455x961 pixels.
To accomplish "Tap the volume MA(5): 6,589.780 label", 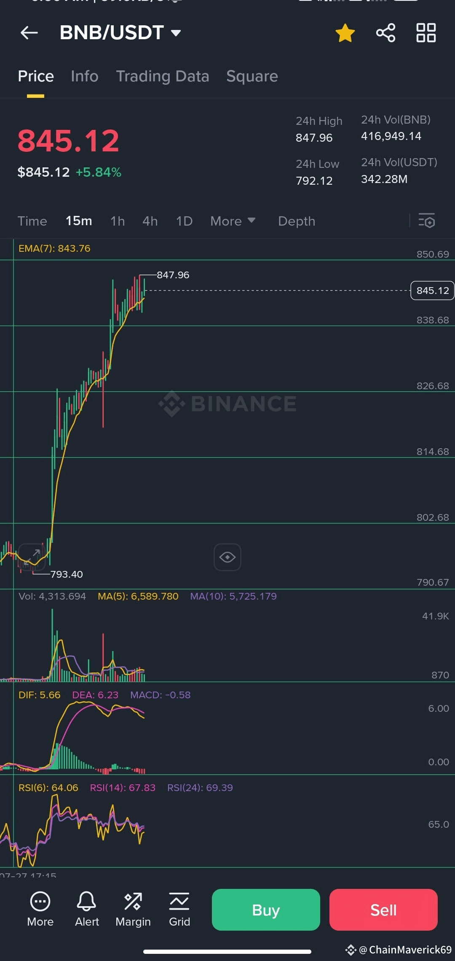I will click(138, 596).
